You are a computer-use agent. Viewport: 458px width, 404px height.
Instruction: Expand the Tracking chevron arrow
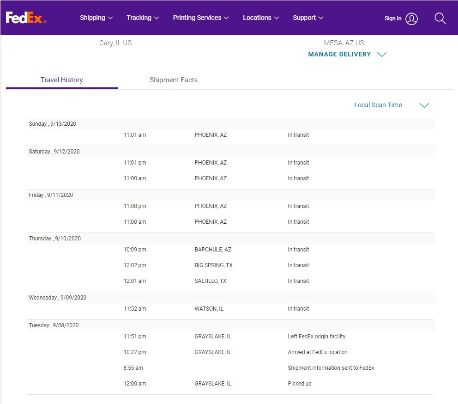[156, 18]
